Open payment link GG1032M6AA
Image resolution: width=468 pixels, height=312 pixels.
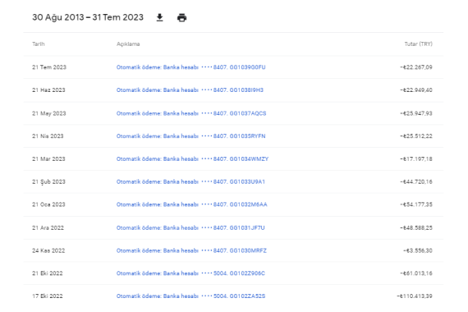coord(191,204)
